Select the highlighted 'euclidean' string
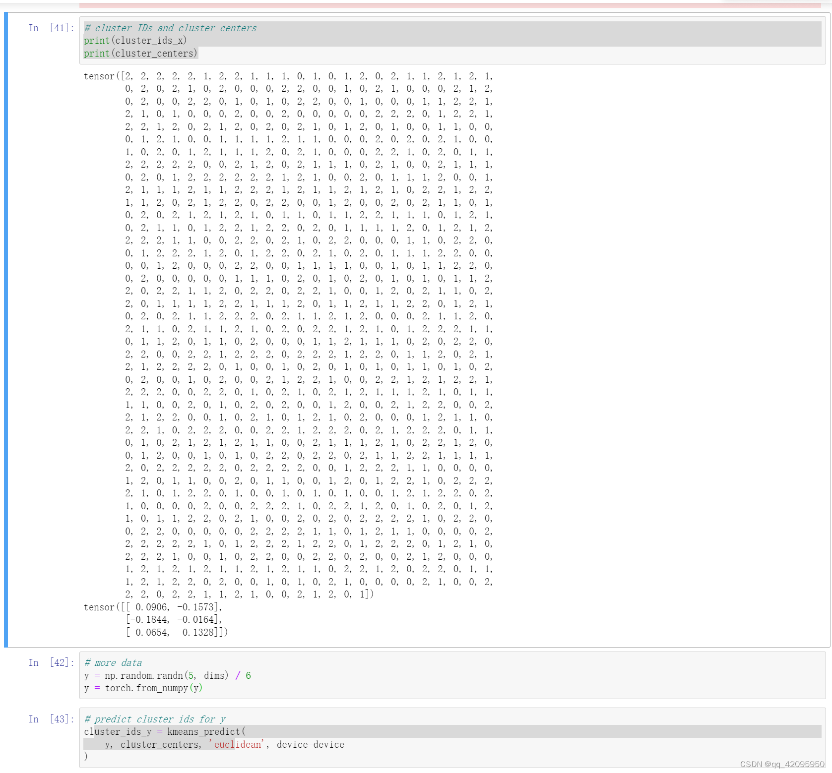 (238, 744)
